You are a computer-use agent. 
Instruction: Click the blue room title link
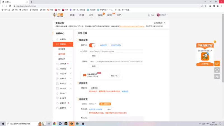(x=95, y=109)
